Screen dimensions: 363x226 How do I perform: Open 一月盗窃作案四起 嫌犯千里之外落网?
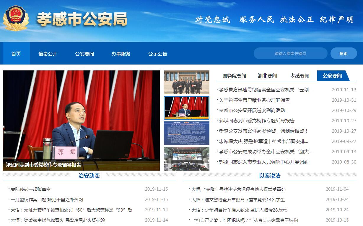[x=47, y=199]
